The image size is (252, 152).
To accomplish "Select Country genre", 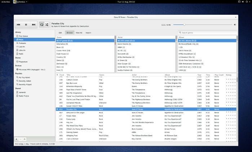I will pos(85,57).
